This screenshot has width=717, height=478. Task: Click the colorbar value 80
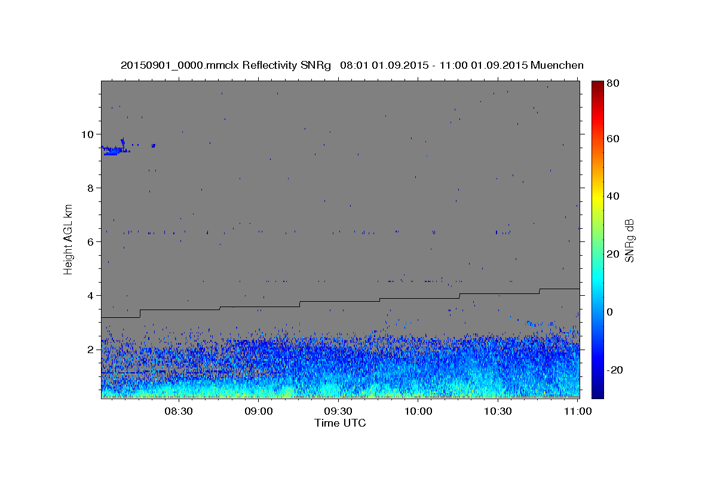613,84
